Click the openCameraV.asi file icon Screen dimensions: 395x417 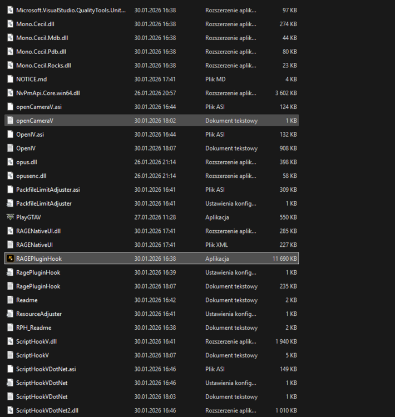click(x=10, y=107)
